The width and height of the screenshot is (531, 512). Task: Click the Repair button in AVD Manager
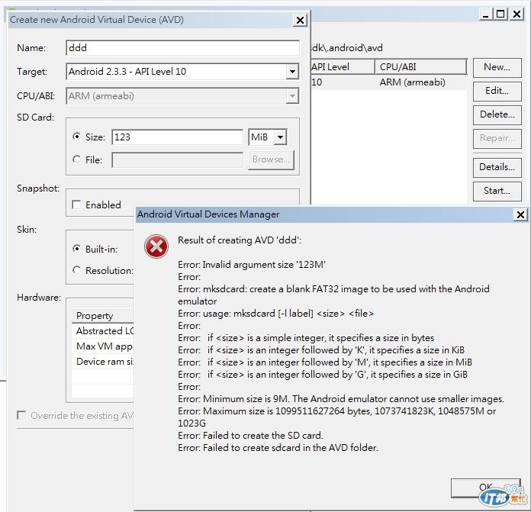tap(497, 139)
